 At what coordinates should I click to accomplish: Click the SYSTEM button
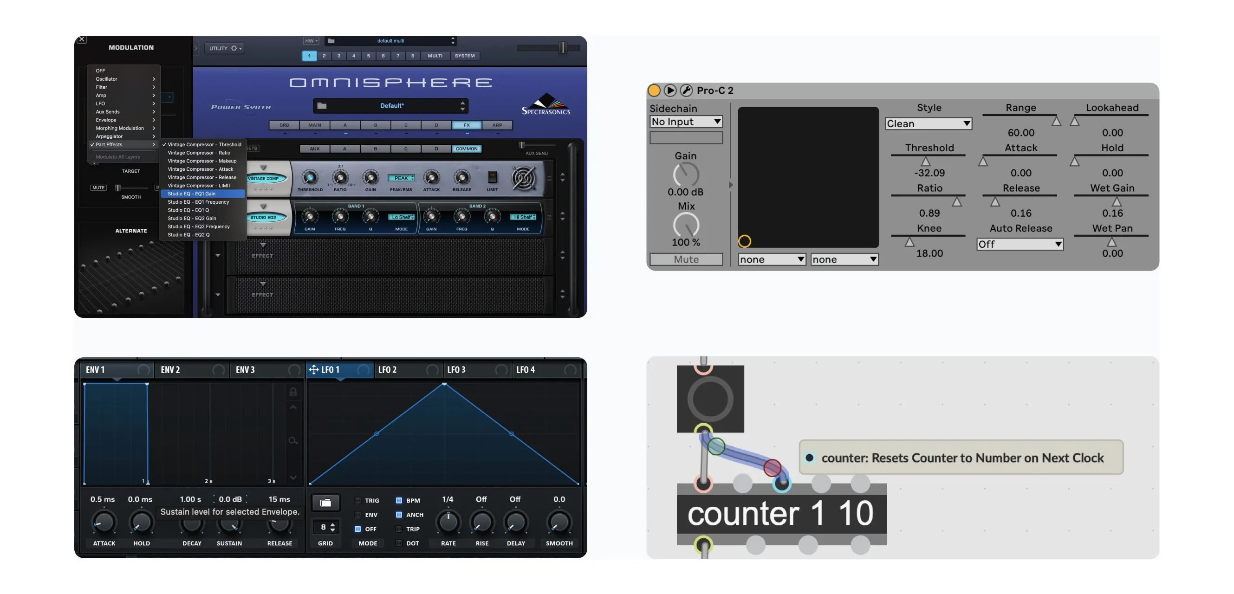(465, 56)
